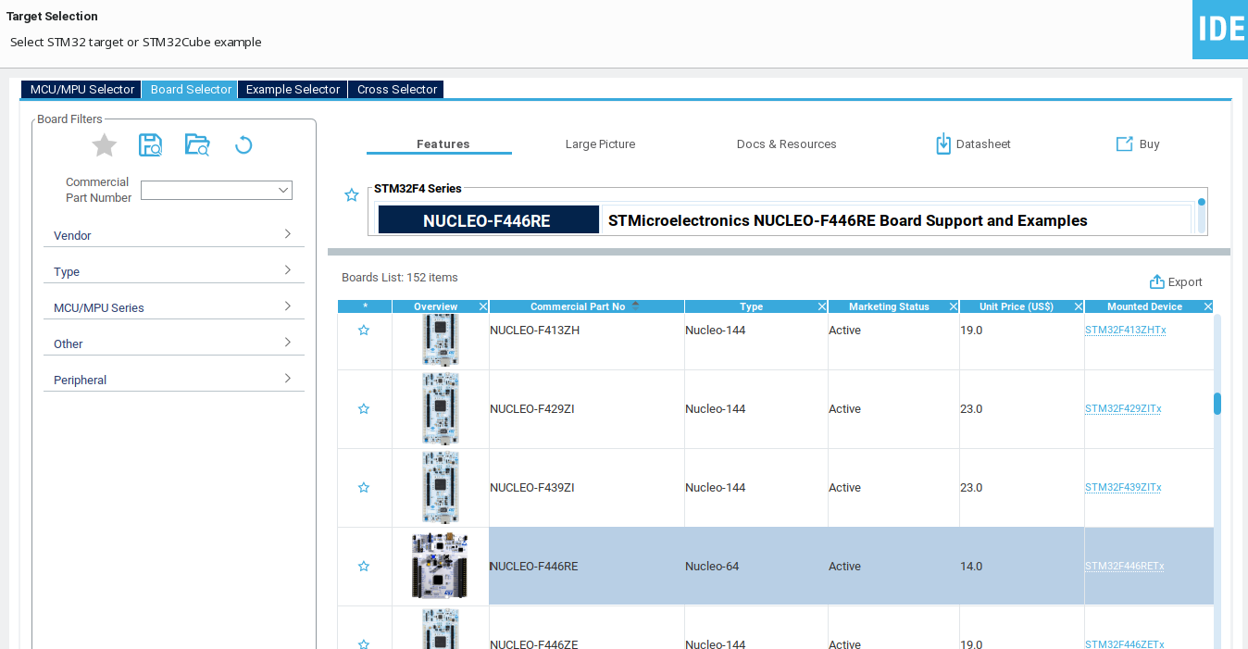Star the NUCLEO-F439ZI row
This screenshot has height=649, width=1248.
[x=364, y=487]
